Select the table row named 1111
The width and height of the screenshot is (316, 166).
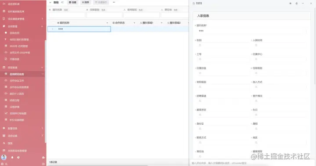click(79, 29)
